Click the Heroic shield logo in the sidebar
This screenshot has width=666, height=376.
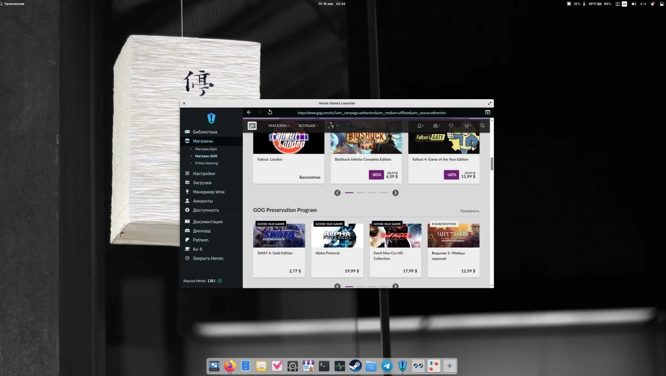211,118
